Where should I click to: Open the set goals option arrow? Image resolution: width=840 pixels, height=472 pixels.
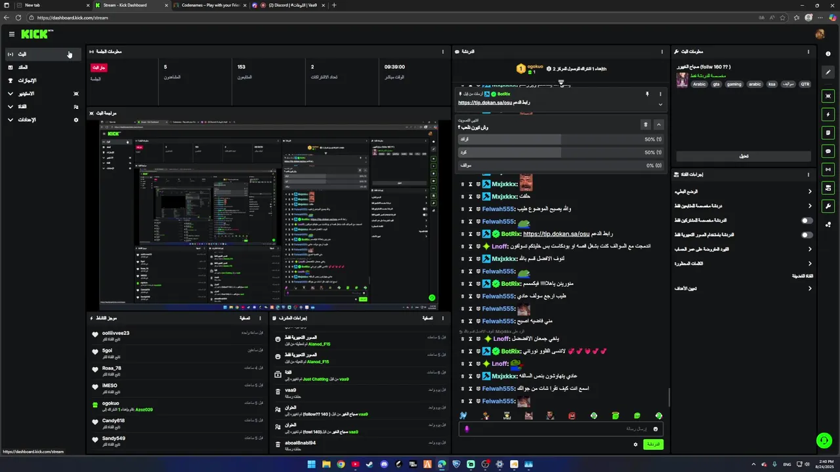tap(810, 288)
